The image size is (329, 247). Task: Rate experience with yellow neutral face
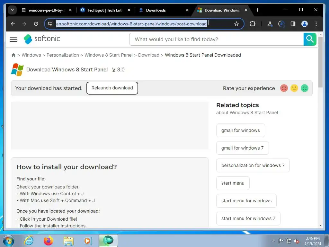294,88
